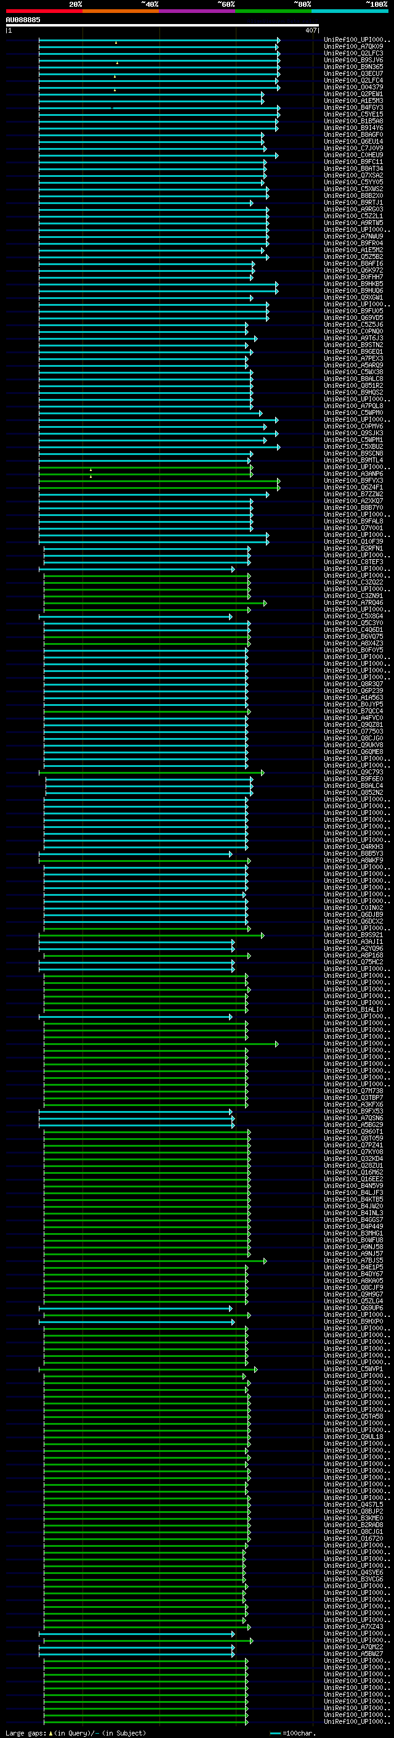
Task: Click hit label UniRef100_A8WKF9
Action: pyautogui.click(x=353, y=860)
